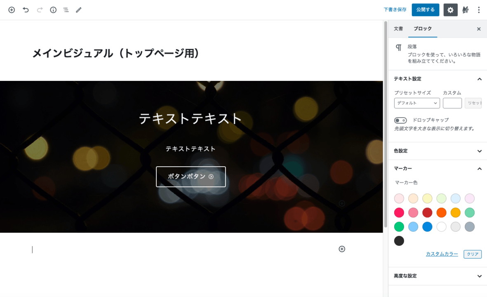Click the small テキストテキスト line above the button

click(191, 149)
